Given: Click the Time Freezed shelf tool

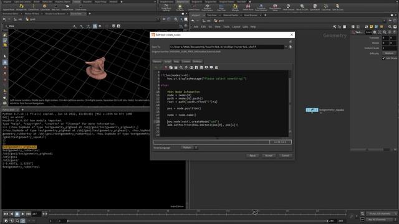Looking at the screenshot, I should coord(288,7).
